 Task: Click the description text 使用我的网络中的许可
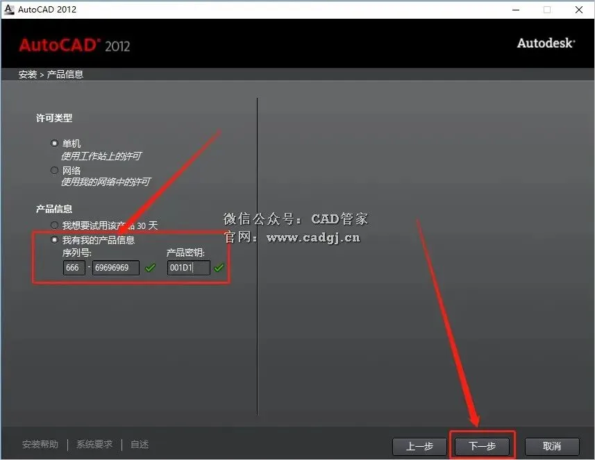tap(106, 182)
